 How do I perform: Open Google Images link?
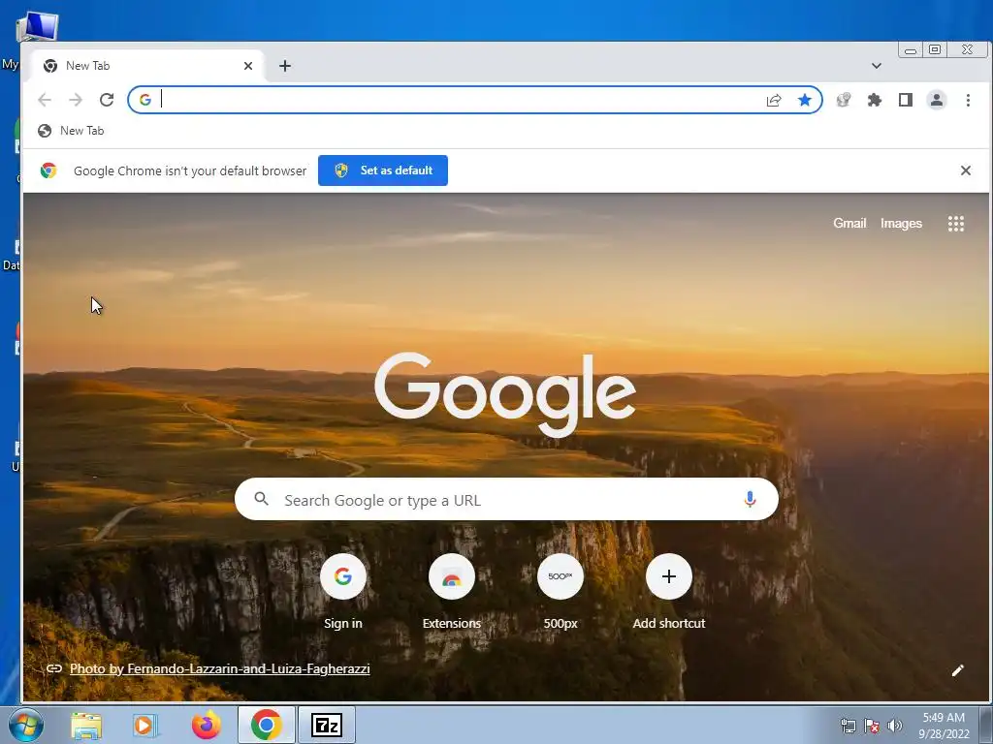point(901,224)
